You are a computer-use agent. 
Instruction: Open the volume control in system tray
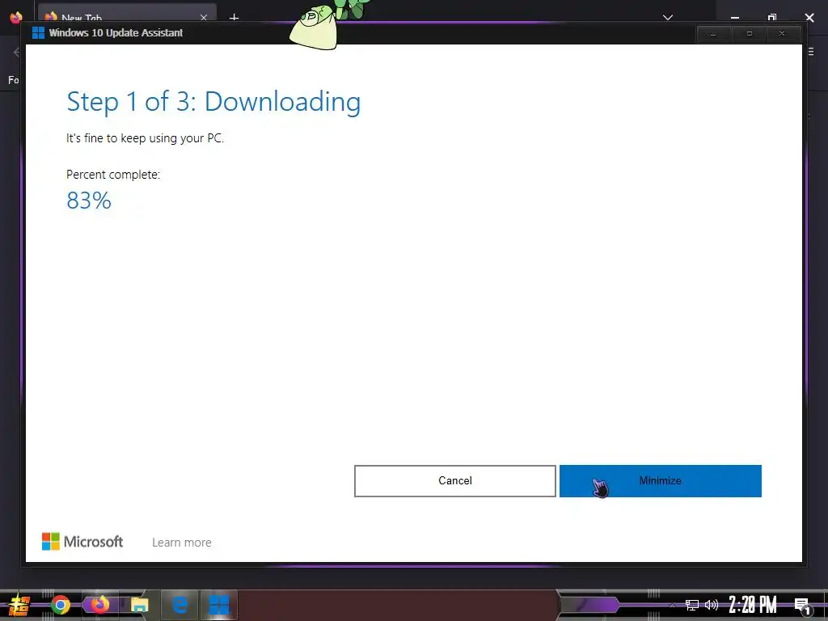tap(712, 605)
